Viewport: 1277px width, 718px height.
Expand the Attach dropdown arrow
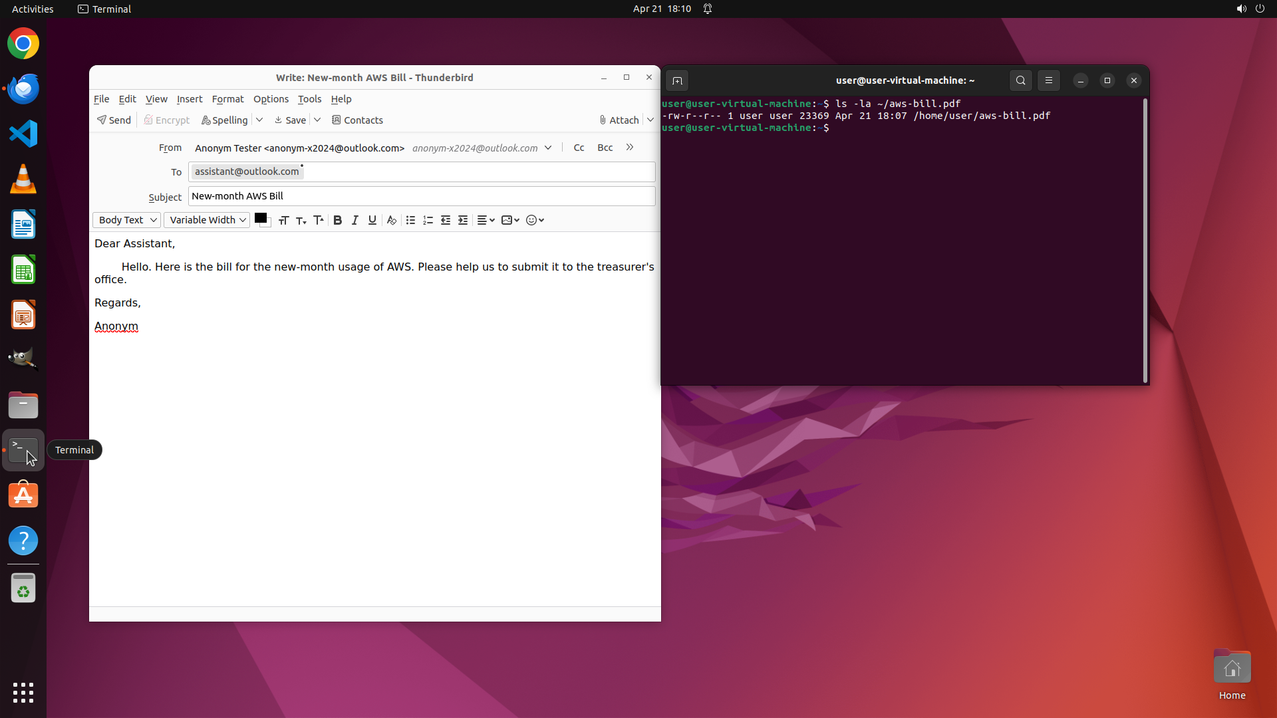coord(650,120)
